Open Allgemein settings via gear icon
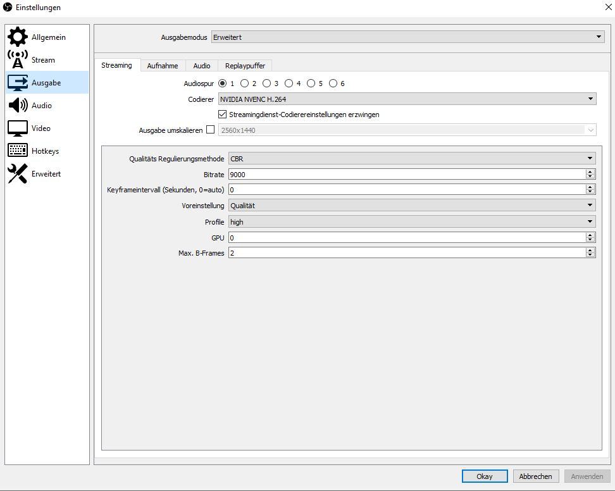 click(x=18, y=37)
